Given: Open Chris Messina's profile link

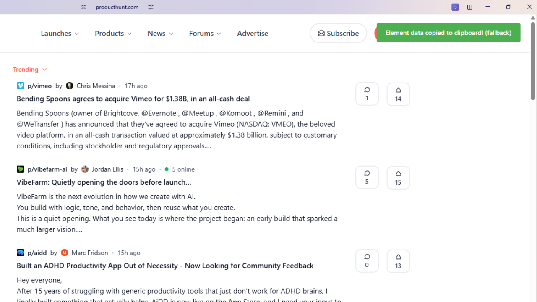Looking at the screenshot, I should click(96, 86).
